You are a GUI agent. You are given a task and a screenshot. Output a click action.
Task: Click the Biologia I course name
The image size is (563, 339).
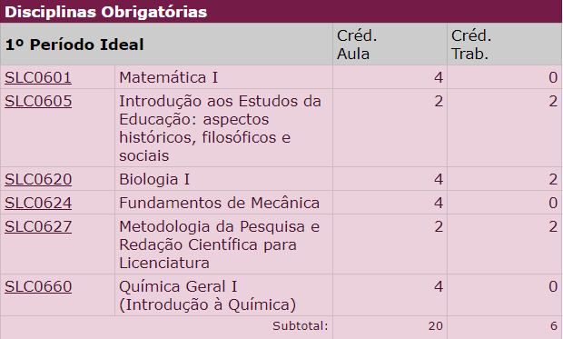pyautogui.click(x=154, y=179)
